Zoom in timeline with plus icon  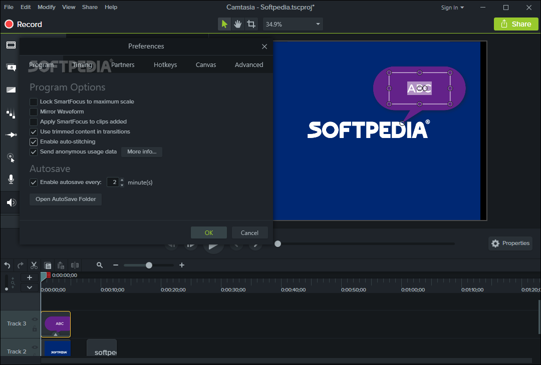click(x=182, y=265)
